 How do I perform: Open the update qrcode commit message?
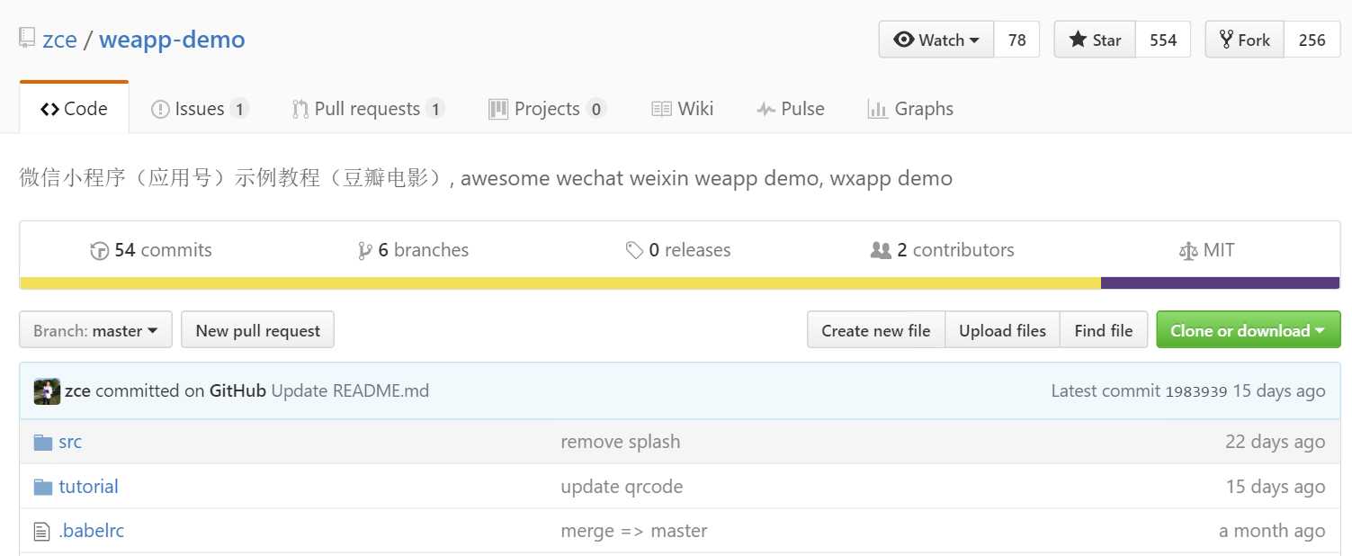pyautogui.click(x=622, y=487)
